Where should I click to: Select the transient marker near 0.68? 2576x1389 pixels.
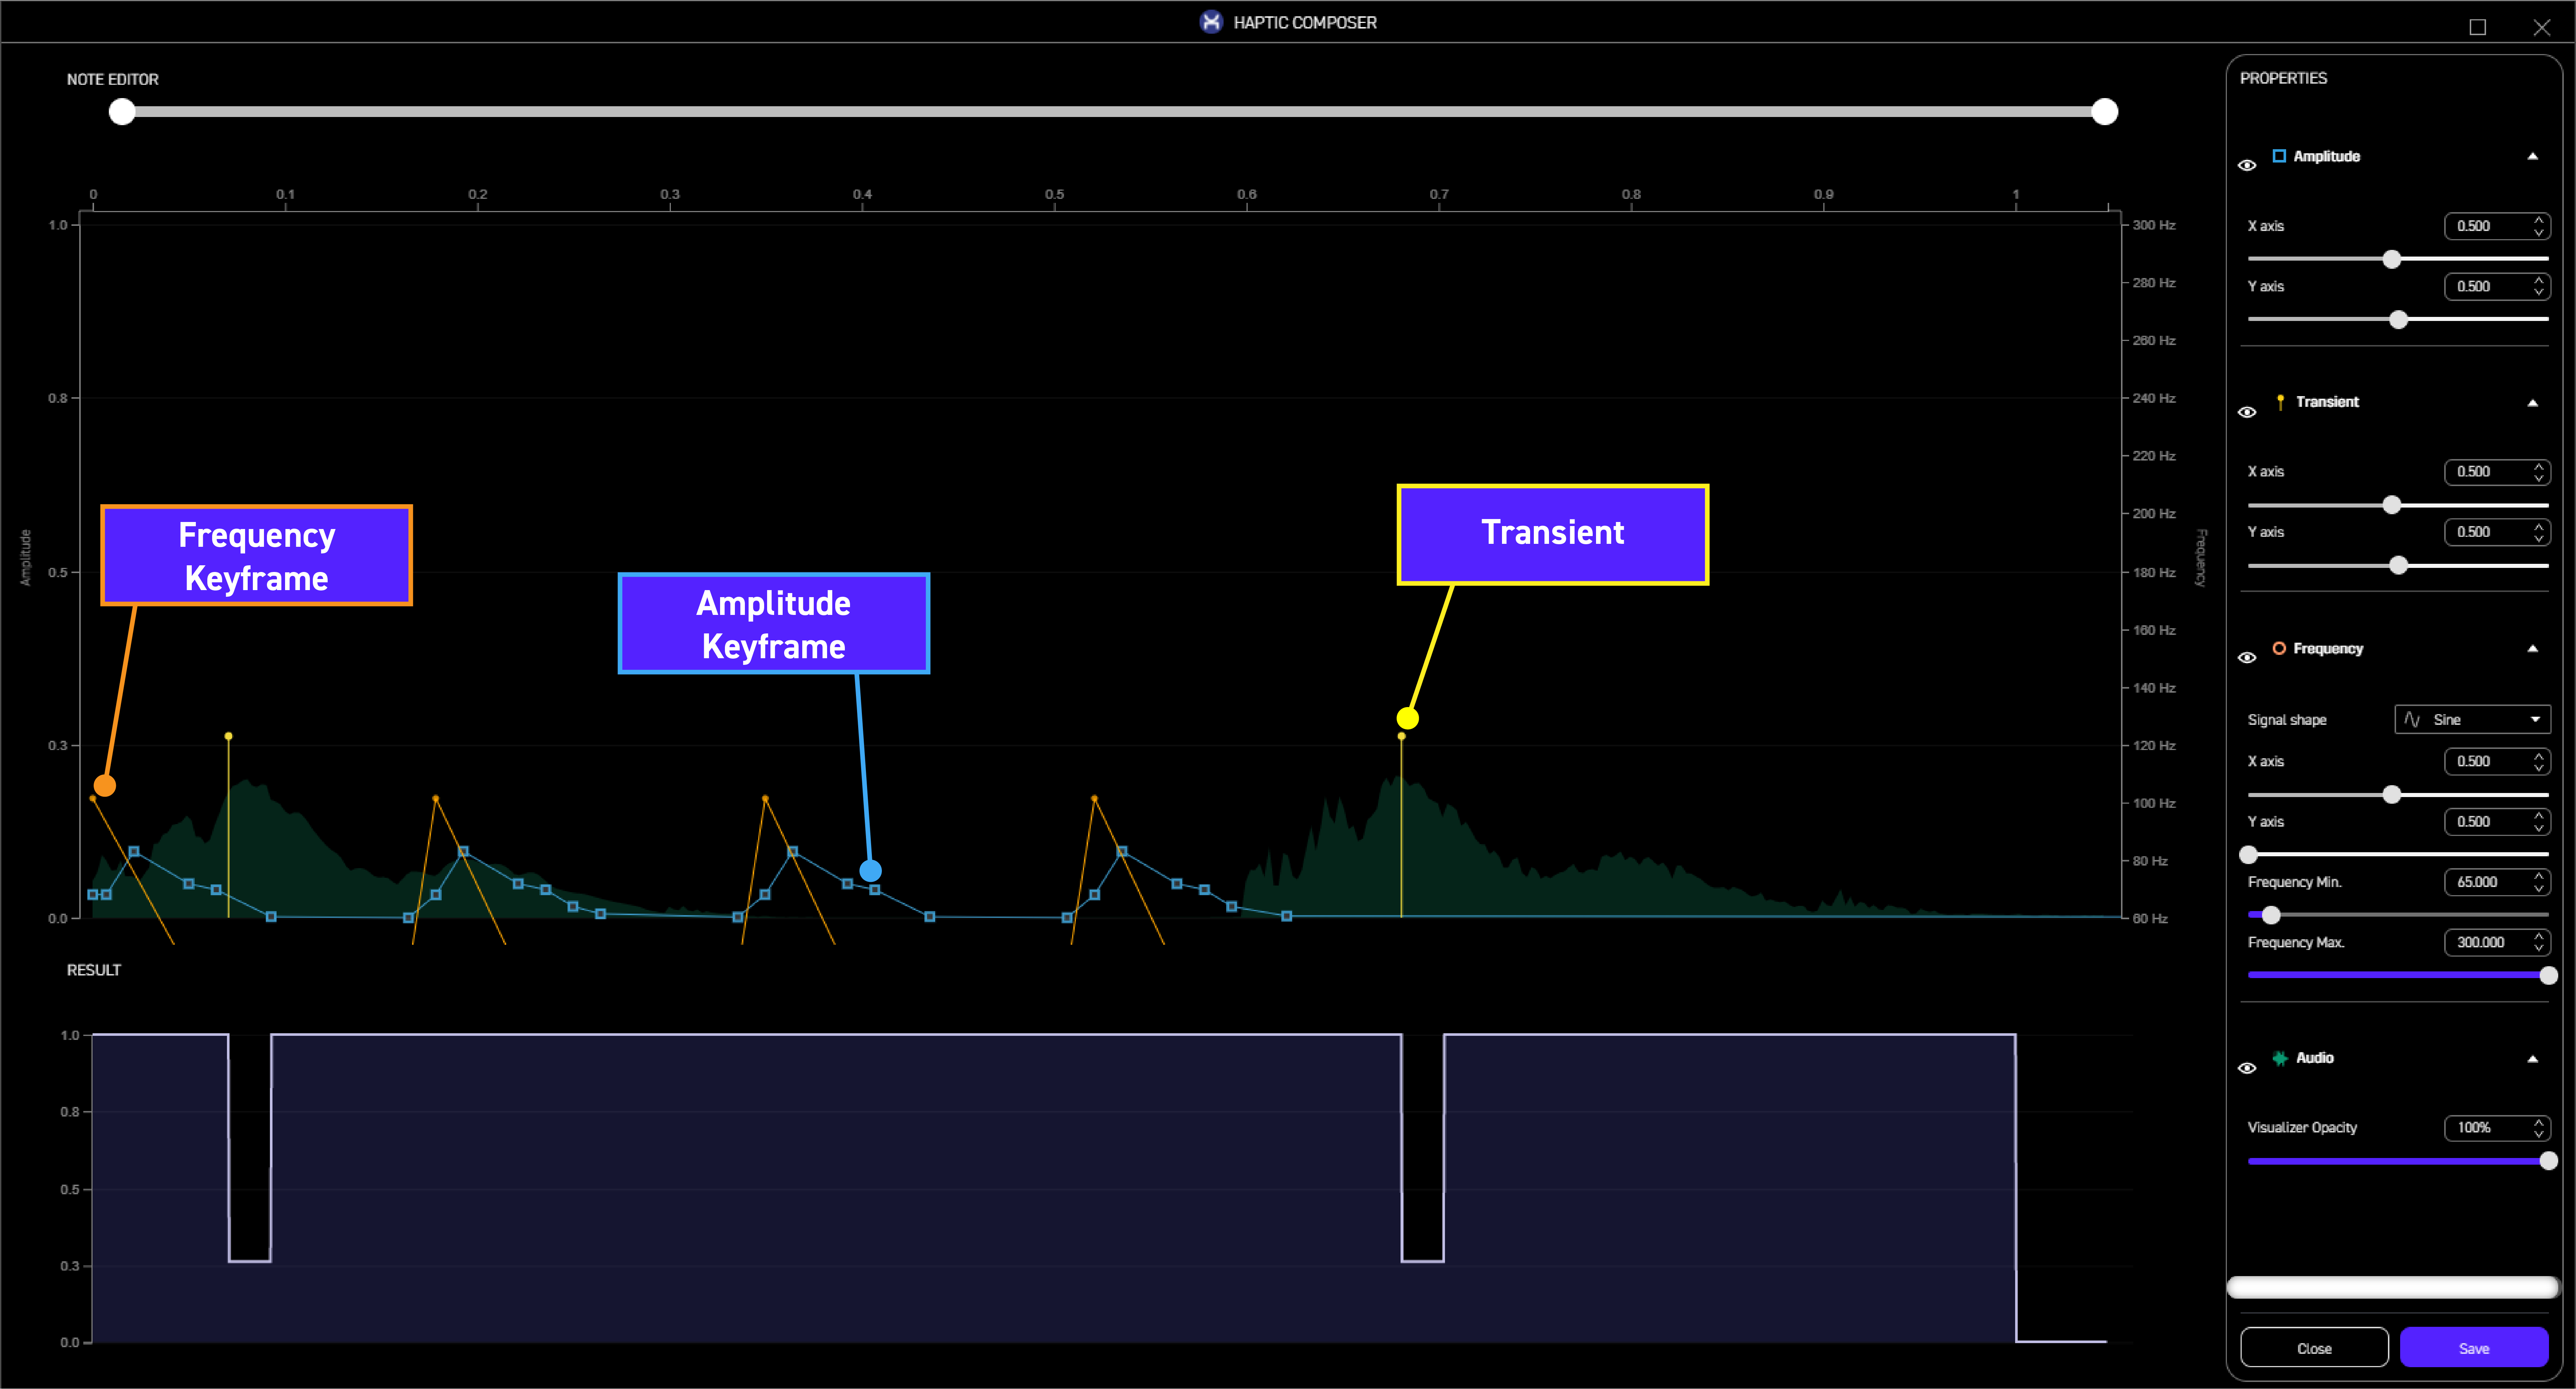coord(1401,736)
